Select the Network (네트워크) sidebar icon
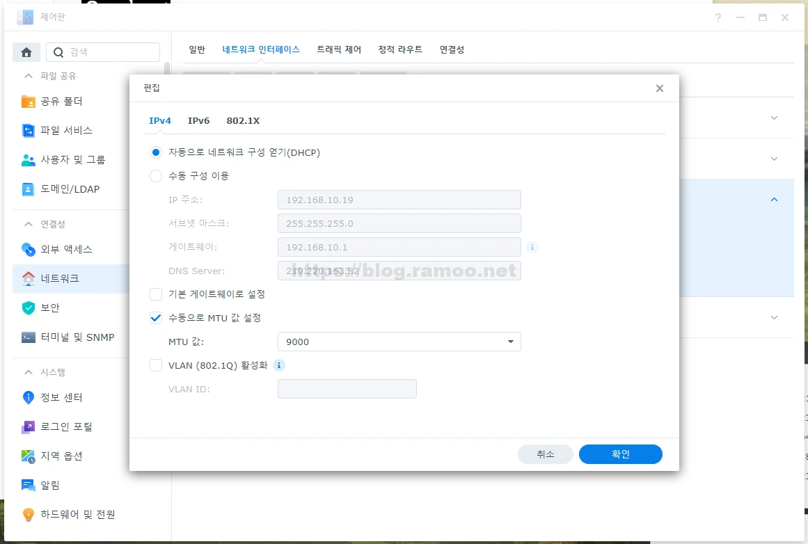This screenshot has width=808, height=544. [x=29, y=278]
